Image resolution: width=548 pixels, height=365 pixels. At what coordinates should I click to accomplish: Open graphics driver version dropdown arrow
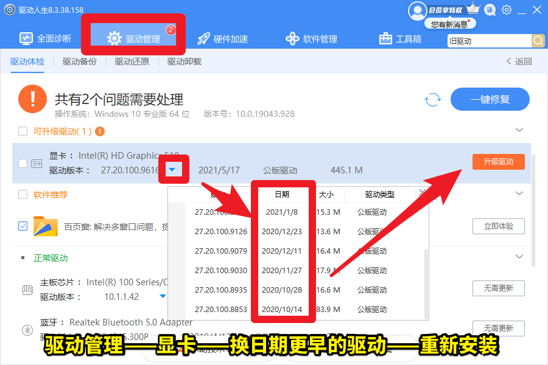172,170
